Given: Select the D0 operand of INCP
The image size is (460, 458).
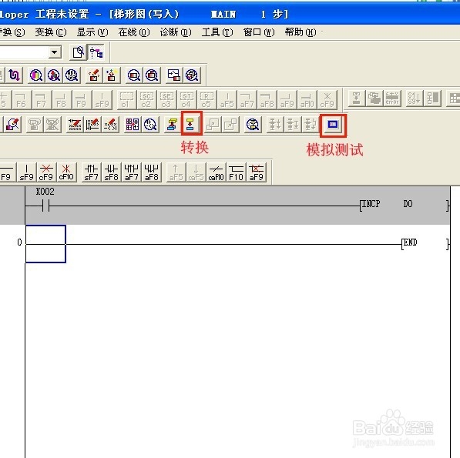Looking at the screenshot, I should point(408,204).
